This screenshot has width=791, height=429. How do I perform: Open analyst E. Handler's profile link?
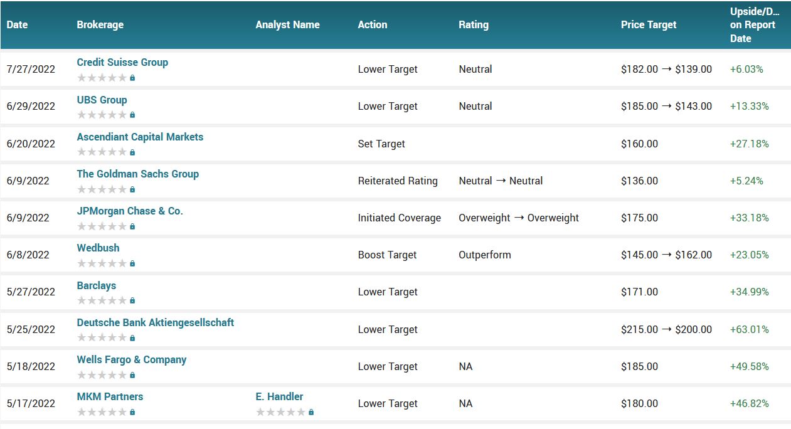click(279, 397)
